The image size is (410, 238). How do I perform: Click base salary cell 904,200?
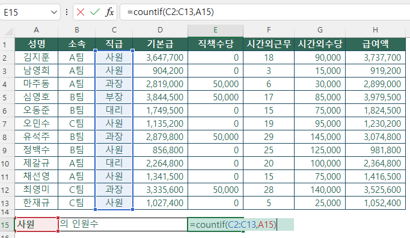pos(160,70)
